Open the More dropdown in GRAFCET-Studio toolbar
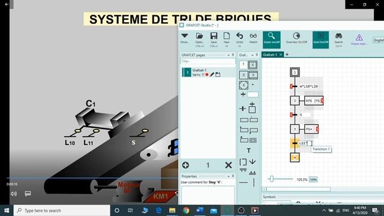 [185, 38]
